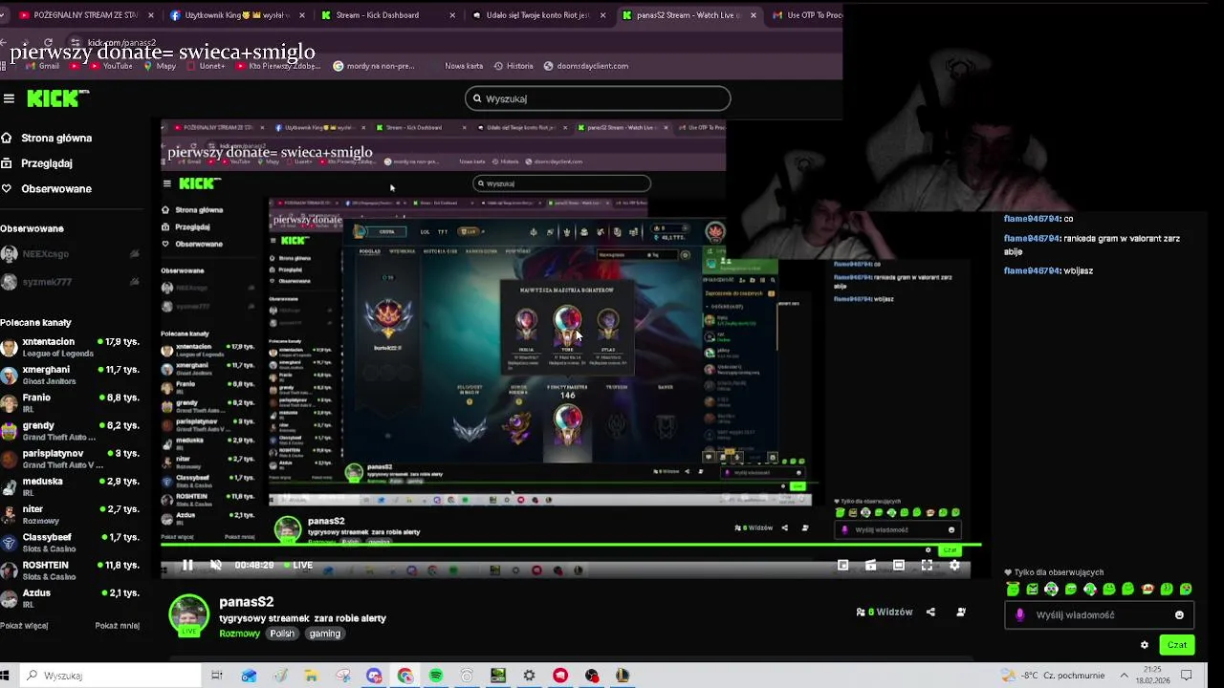Open Przeglądaj in sidebar
This screenshot has width=1224, height=688.
pyautogui.click(x=37, y=163)
